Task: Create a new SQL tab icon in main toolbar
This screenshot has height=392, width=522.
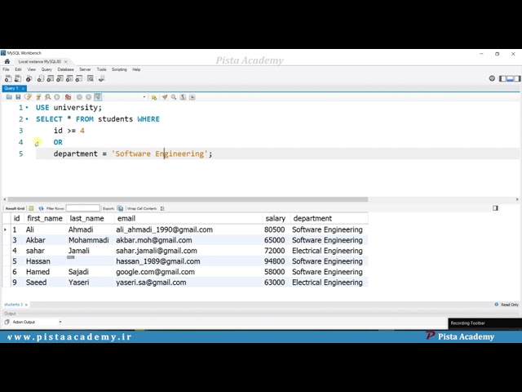Action: tap(7, 78)
